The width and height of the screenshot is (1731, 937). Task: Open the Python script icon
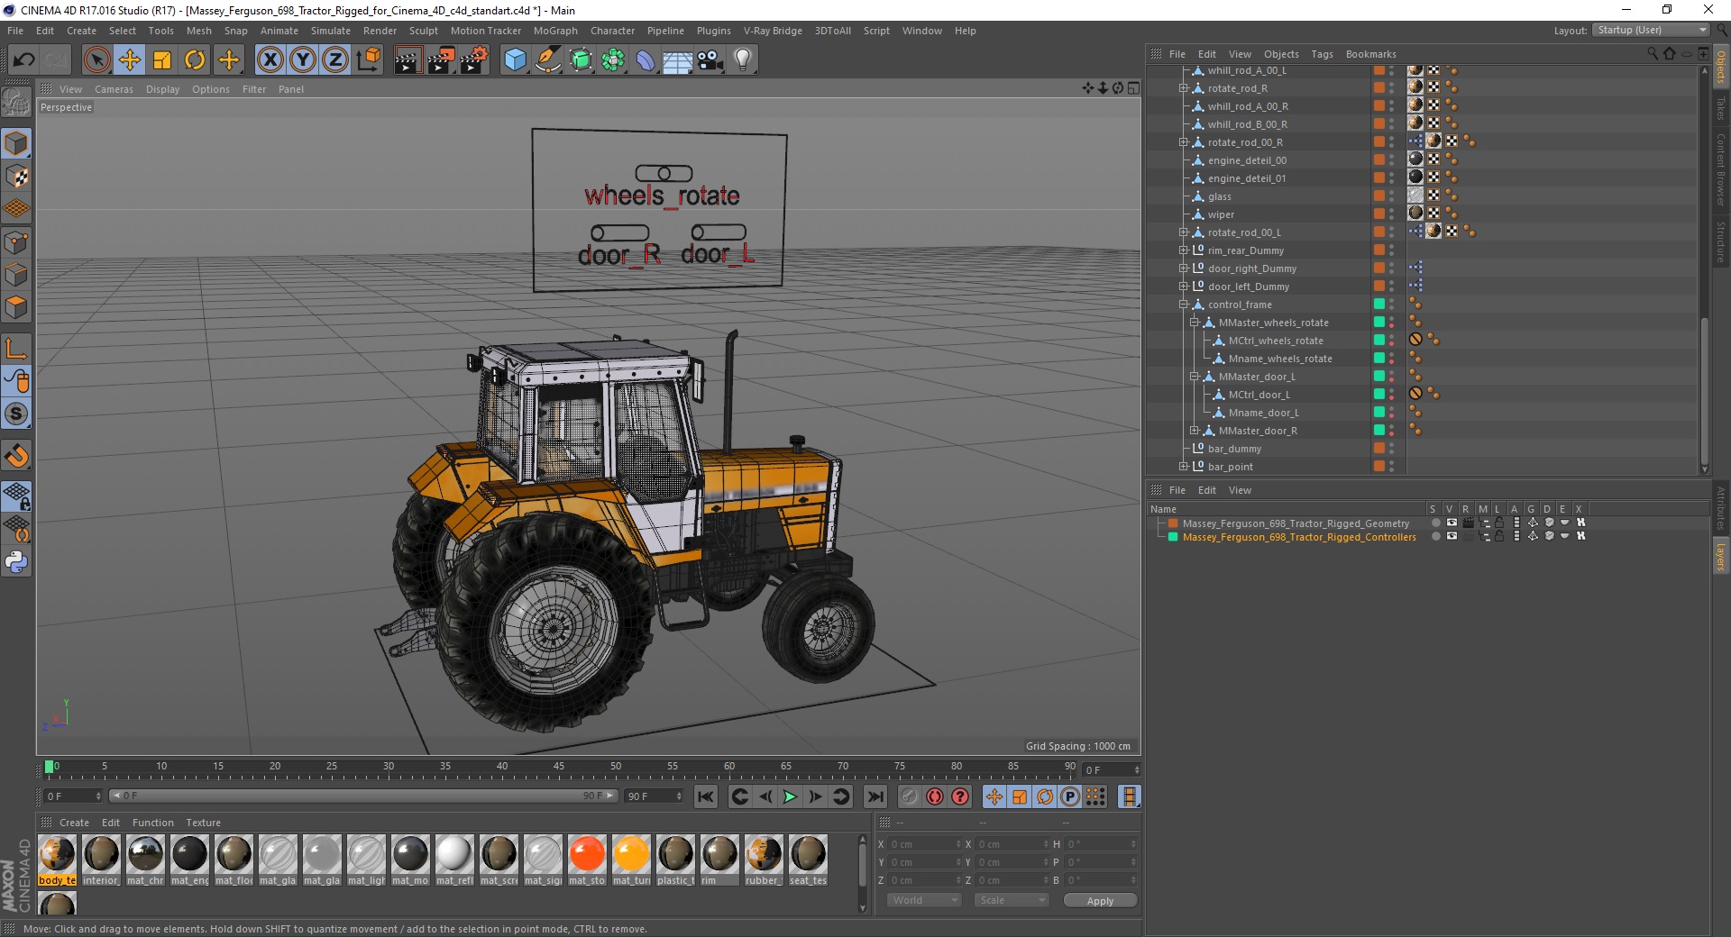(16, 562)
